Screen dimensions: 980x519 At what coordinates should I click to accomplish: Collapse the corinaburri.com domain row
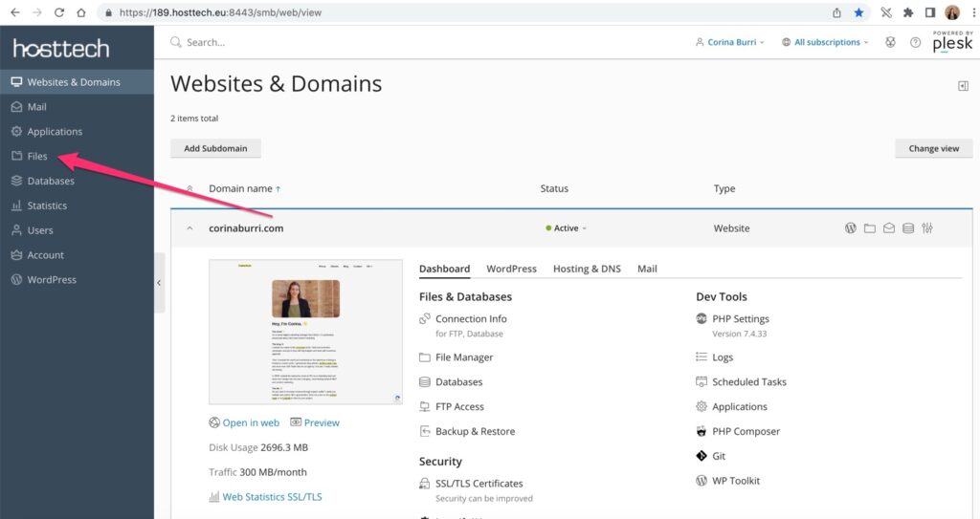click(189, 228)
